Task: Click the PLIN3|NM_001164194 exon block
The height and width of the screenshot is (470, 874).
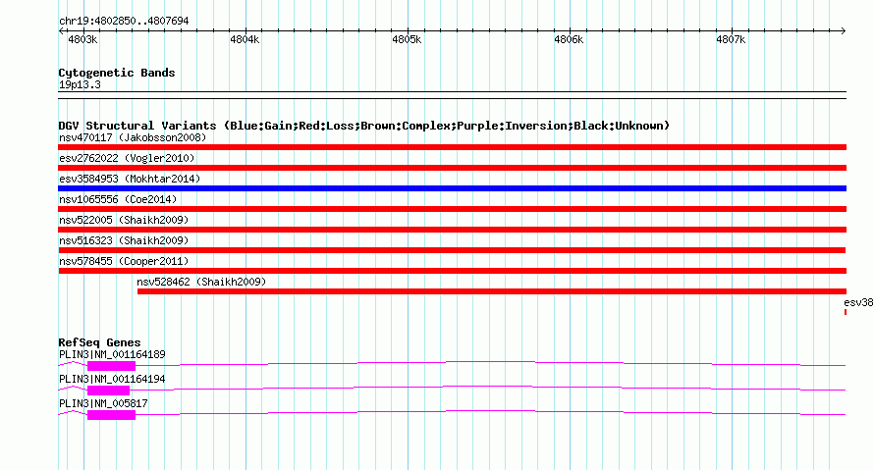Action: (109, 391)
